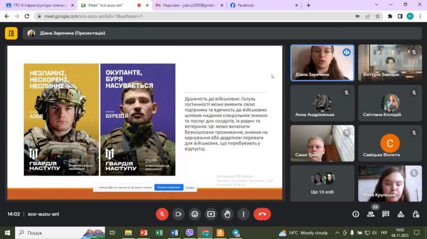Close the Gmail Надіслані tab
Screen dimensions: 427x239
pos(222,5)
